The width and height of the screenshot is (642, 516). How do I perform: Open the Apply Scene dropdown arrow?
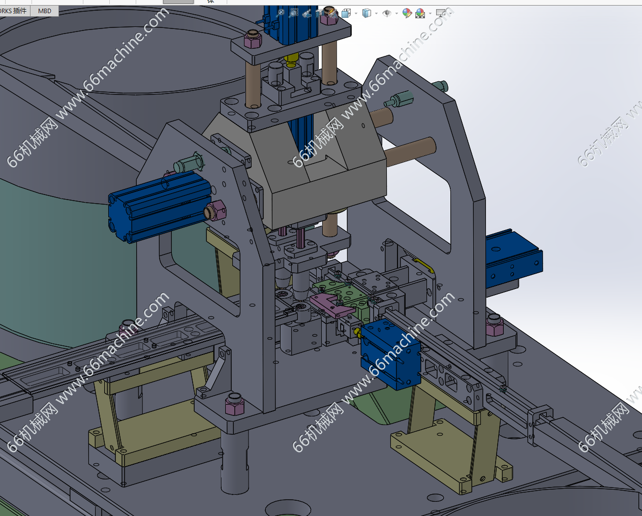[430, 13]
